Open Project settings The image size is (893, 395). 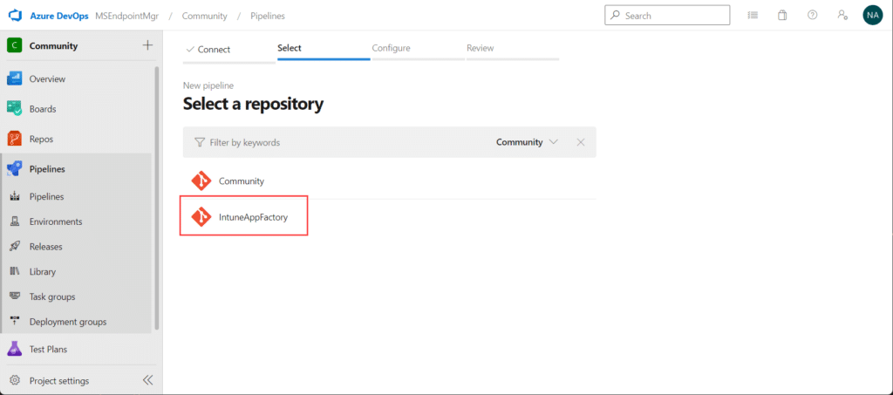[59, 381]
